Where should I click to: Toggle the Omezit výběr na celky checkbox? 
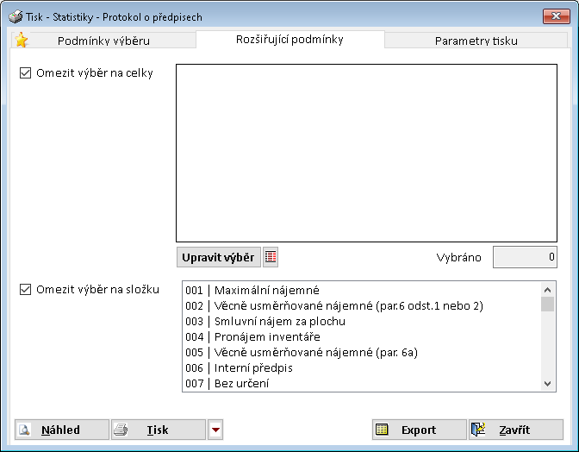(25, 73)
